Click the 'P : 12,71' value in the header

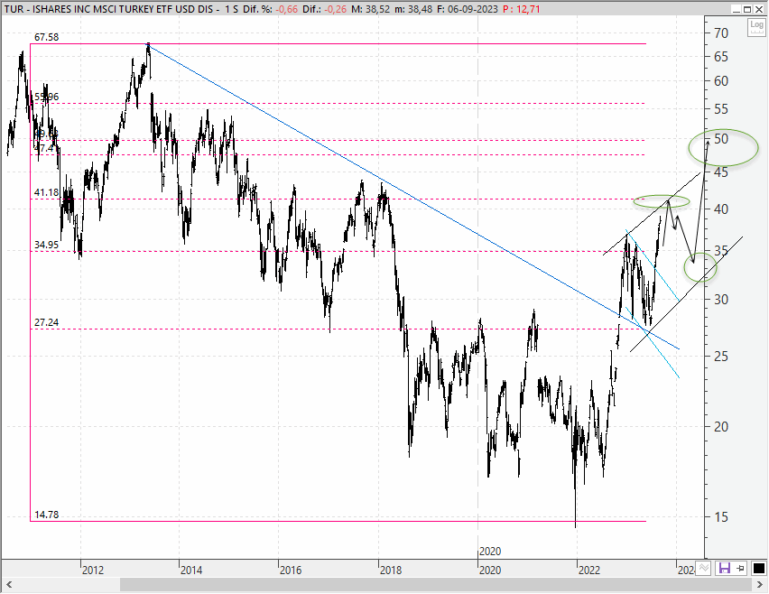(522, 9)
